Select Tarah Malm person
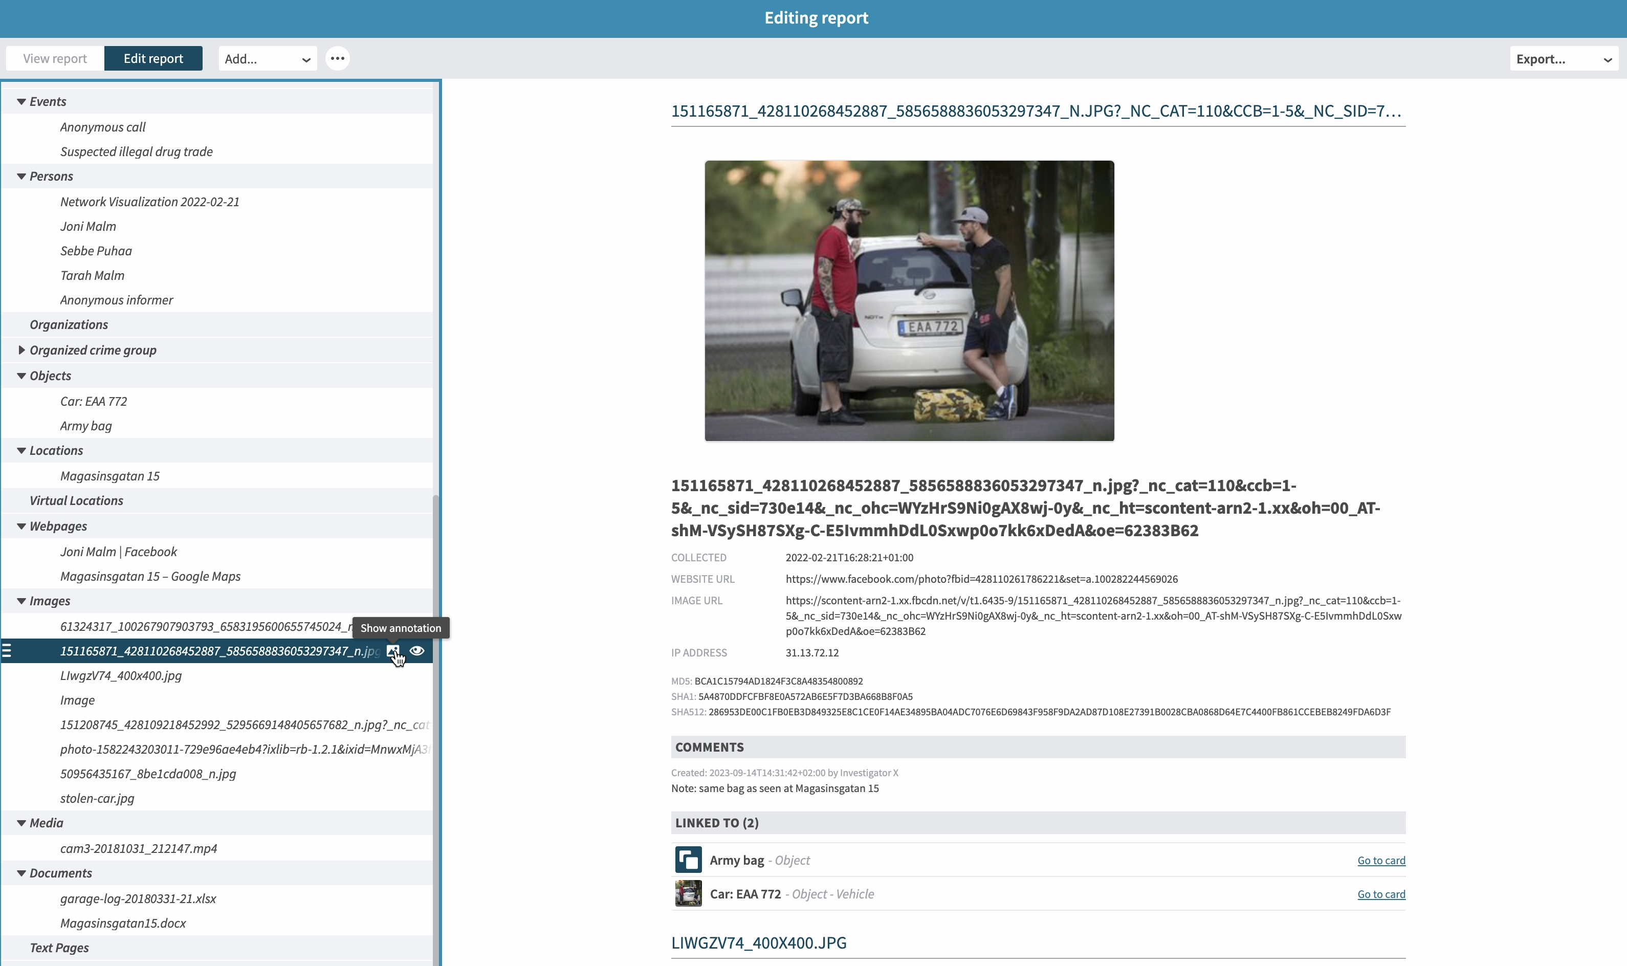 click(x=92, y=275)
